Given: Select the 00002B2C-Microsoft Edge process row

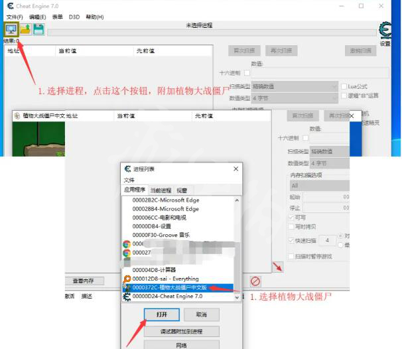Looking at the screenshot, I should (x=178, y=200).
